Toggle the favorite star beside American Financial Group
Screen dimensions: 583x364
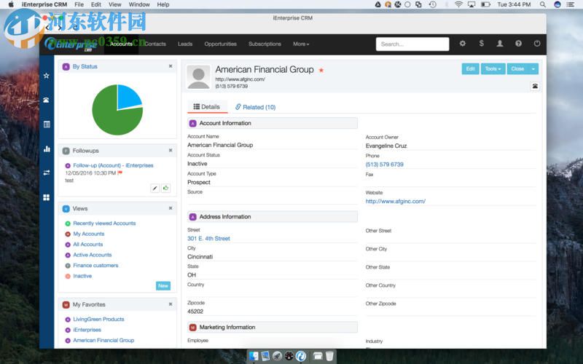tap(321, 70)
